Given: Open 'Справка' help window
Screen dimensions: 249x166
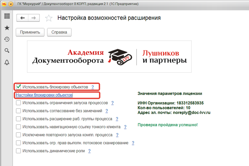Looking at the screenshot, I should click(59, 32).
